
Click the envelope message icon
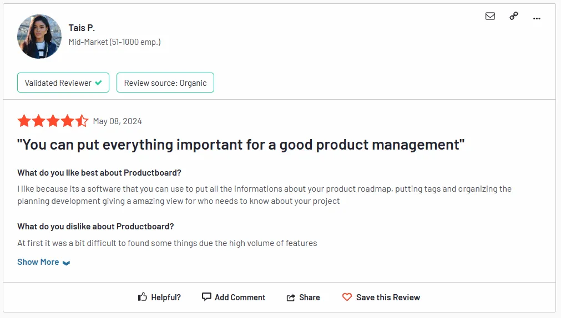(x=490, y=16)
